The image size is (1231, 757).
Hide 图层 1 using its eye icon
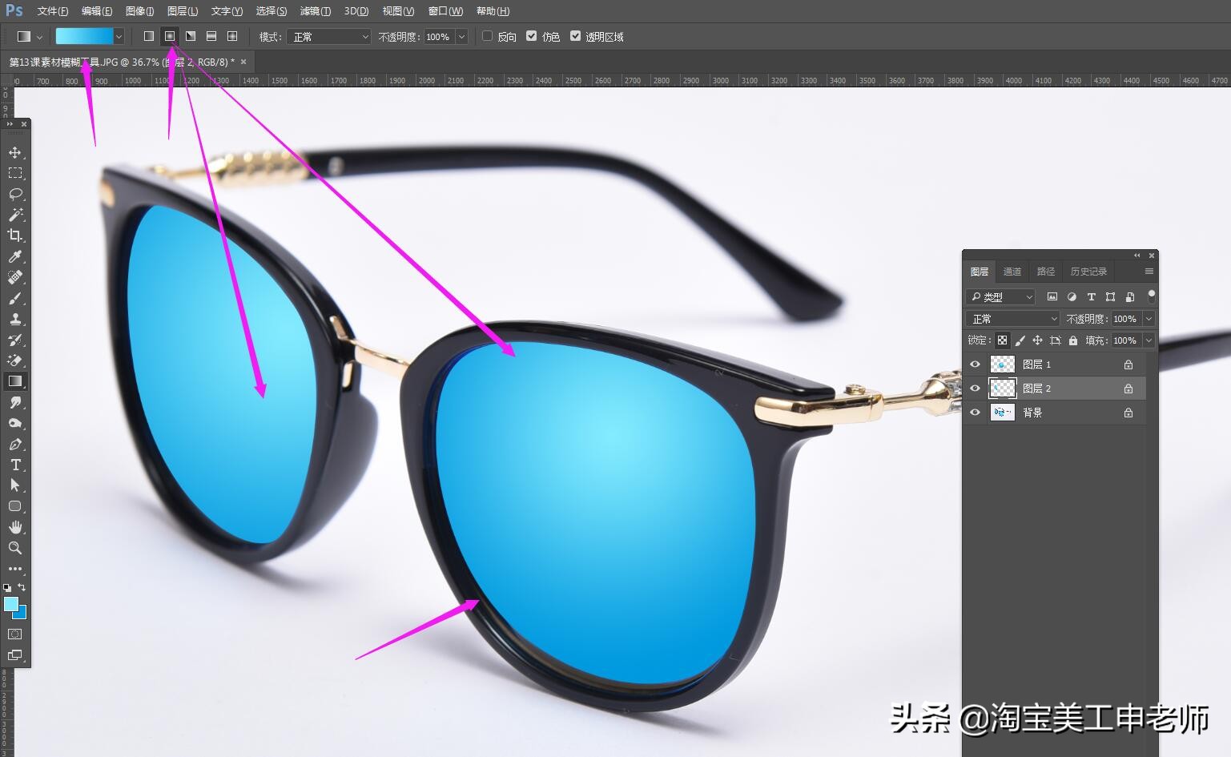point(975,364)
